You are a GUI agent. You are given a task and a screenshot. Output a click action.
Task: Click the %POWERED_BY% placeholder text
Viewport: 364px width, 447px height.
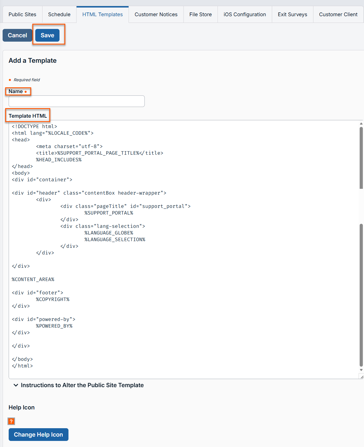(54, 326)
